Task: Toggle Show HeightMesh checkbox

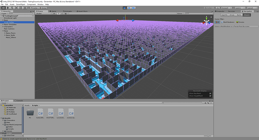Action: tap(210, 96)
